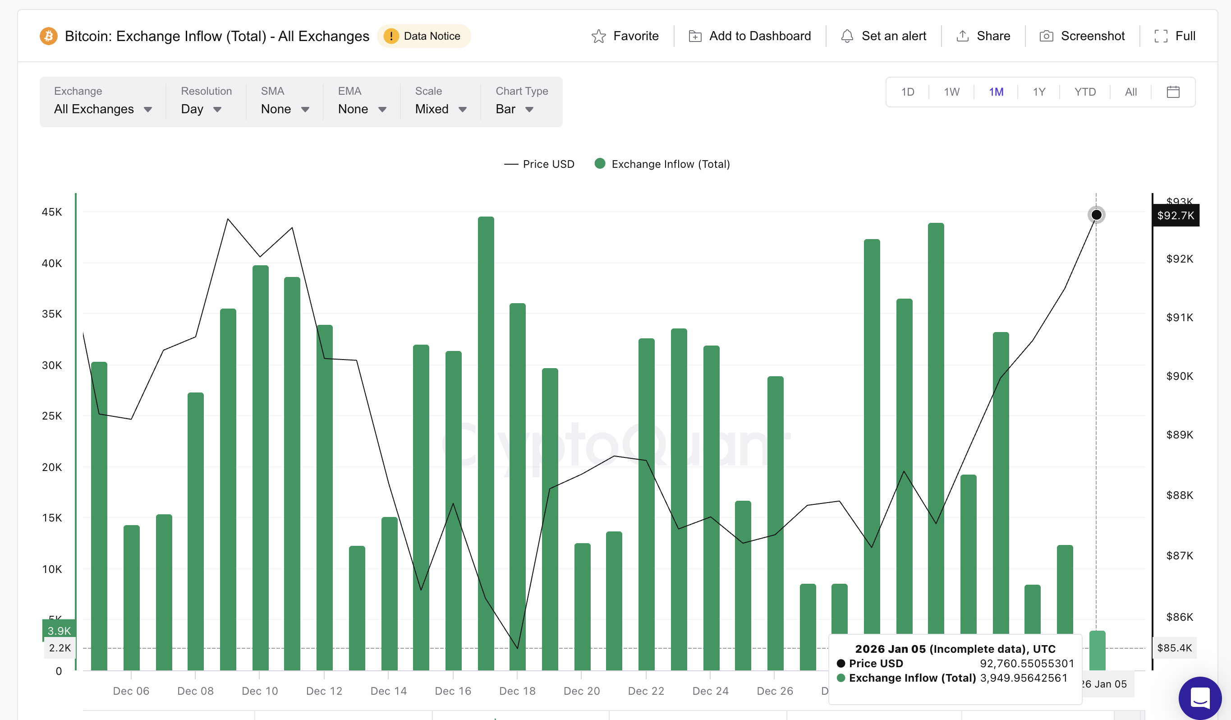Hide the Price USD line via legend

539,164
